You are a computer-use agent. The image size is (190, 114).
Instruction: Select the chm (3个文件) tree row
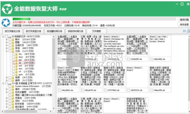pos(26,69)
